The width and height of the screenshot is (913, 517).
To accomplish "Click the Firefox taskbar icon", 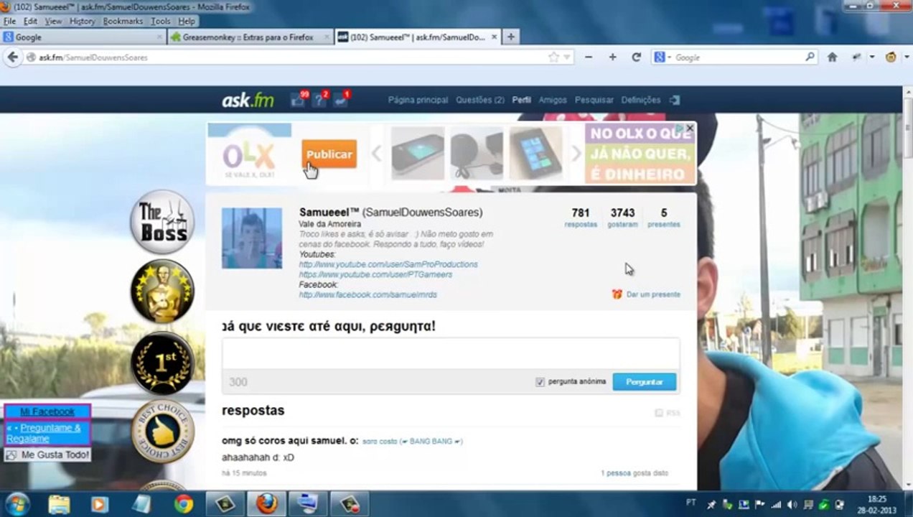I will [x=267, y=504].
